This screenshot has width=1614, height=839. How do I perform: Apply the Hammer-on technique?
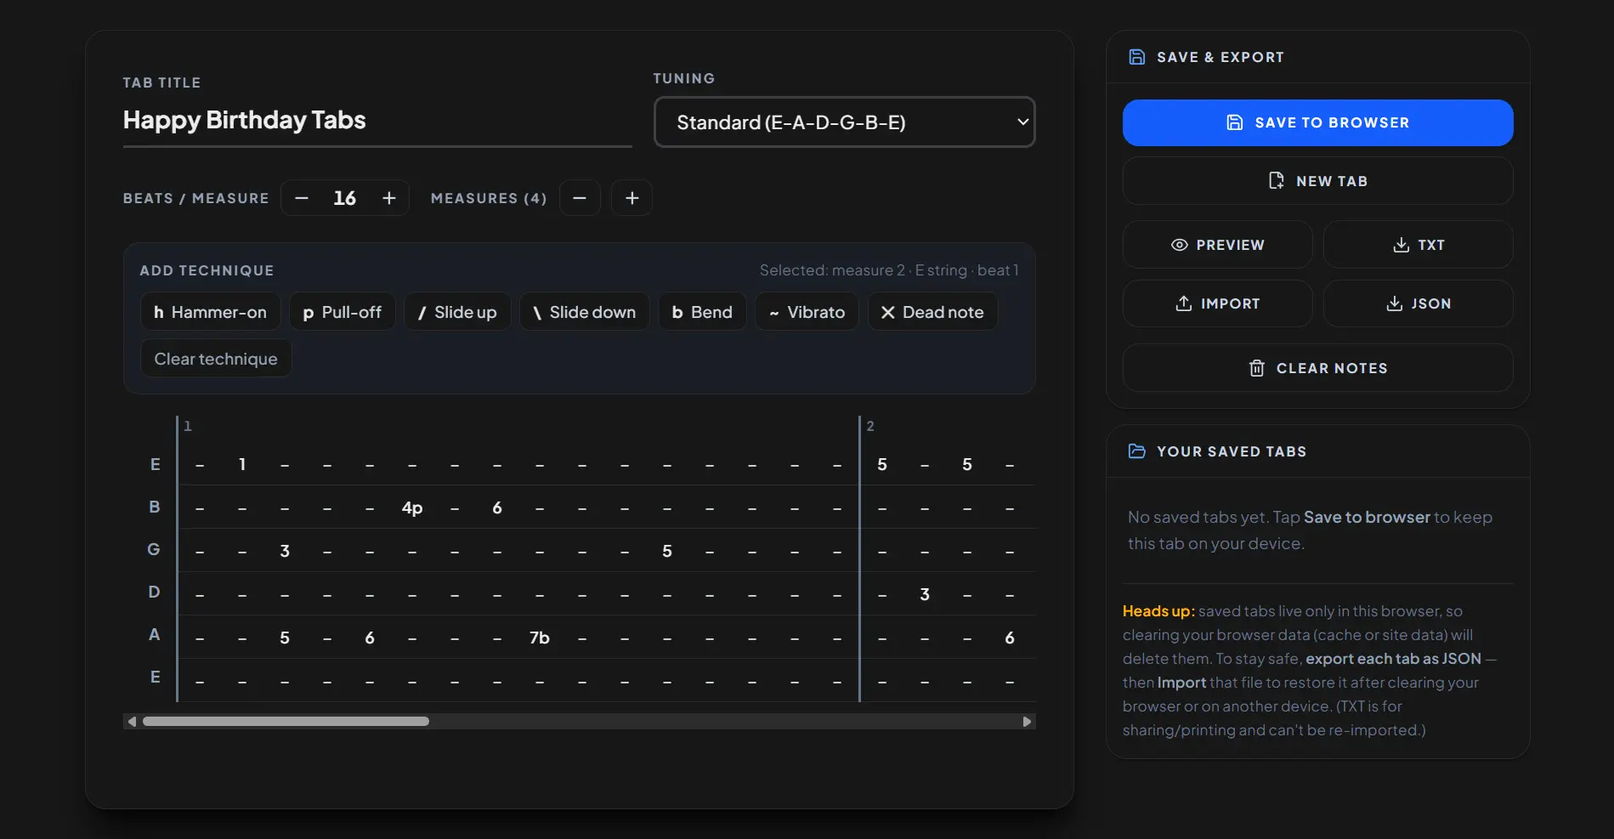pyautogui.click(x=210, y=312)
